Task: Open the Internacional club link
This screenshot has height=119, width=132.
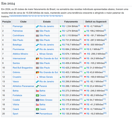Action: tap(19, 58)
